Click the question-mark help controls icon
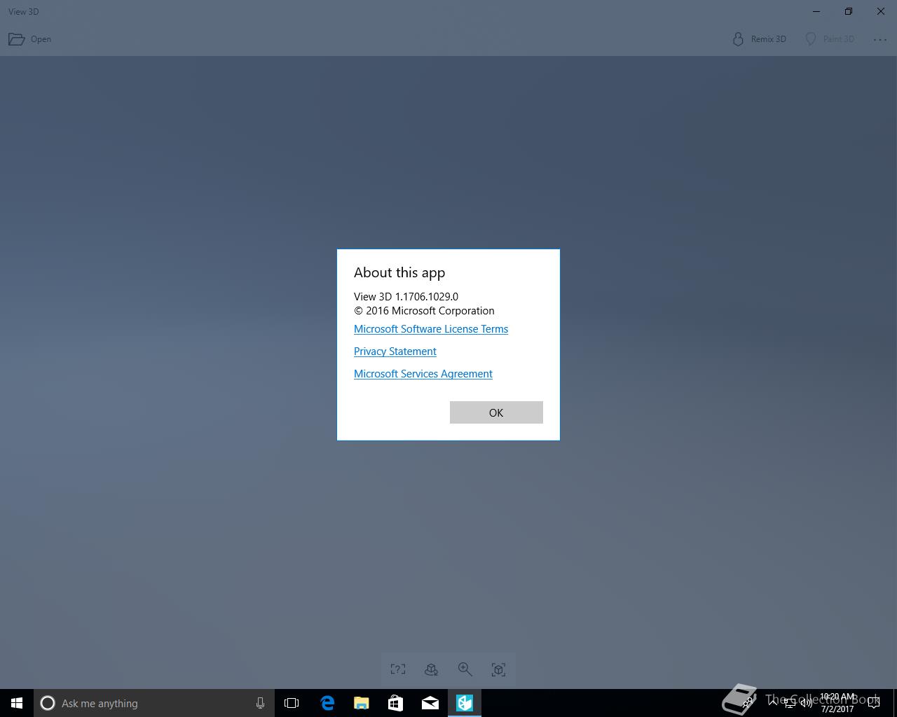 [x=398, y=669]
